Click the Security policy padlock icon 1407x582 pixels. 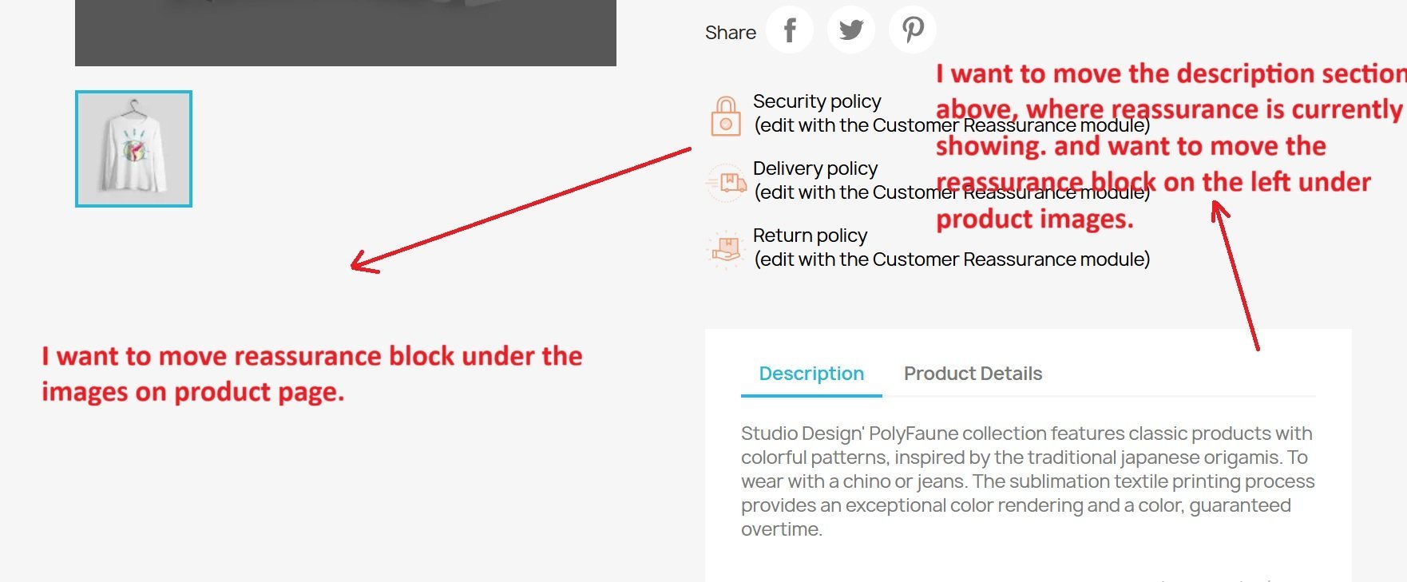pyautogui.click(x=726, y=116)
